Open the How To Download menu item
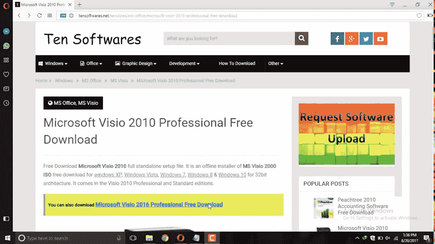The height and width of the screenshot is (244, 435). point(237,63)
